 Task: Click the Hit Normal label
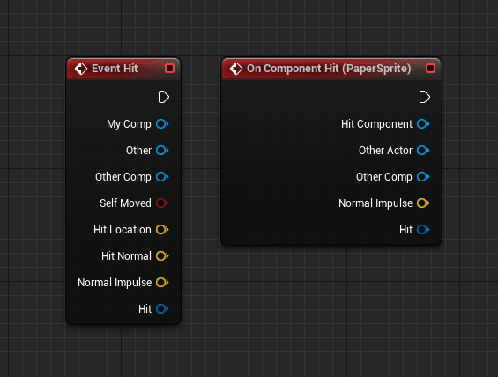point(126,256)
